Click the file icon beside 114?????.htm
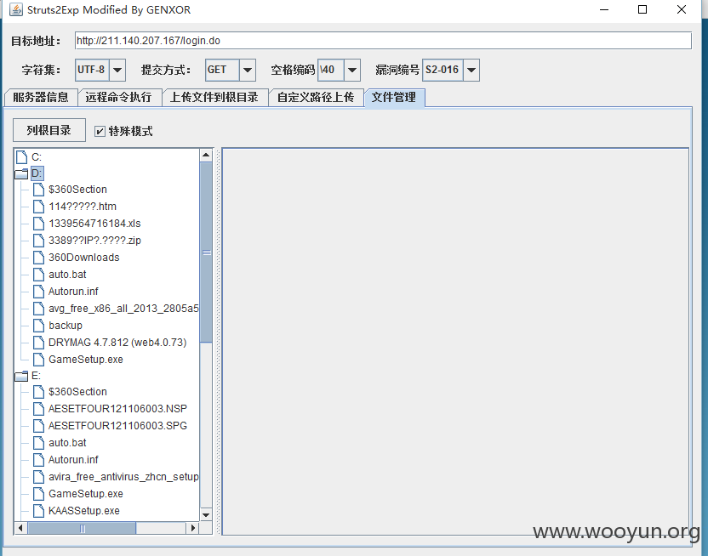The image size is (708, 556). click(x=39, y=207)
